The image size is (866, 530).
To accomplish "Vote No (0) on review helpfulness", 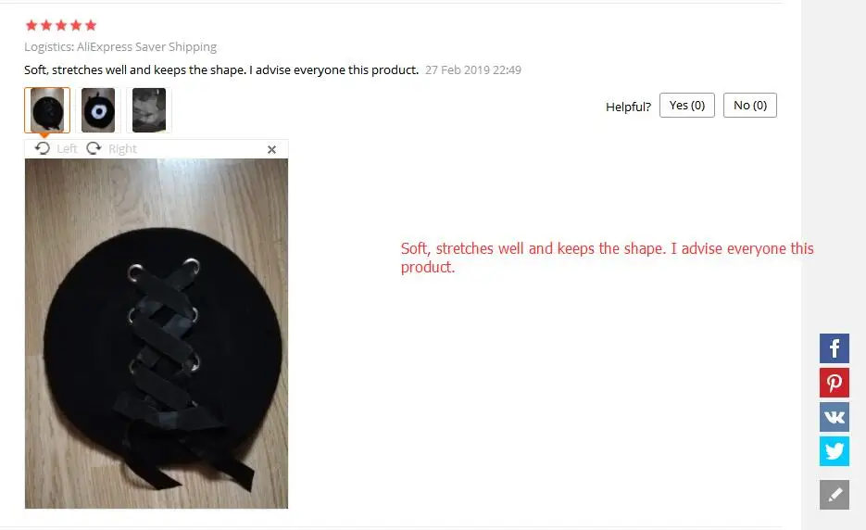I will coord(750,105).
